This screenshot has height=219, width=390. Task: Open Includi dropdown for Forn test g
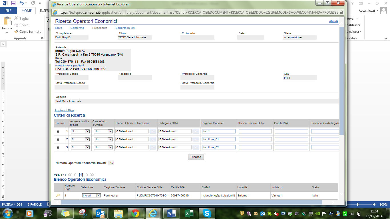point(91,196)
